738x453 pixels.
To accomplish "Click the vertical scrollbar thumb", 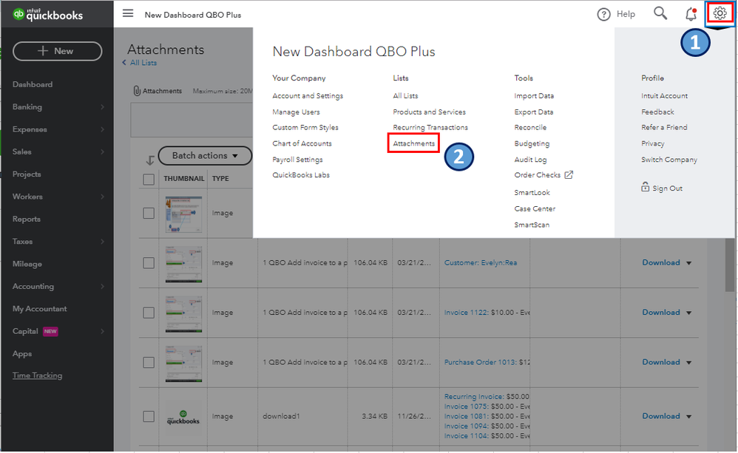I will 730,265.
